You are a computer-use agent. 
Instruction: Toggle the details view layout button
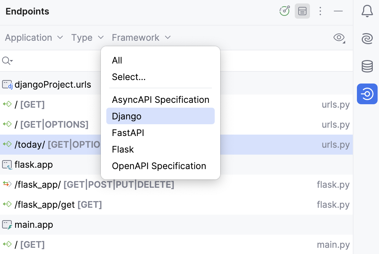[x=302, y=11]
